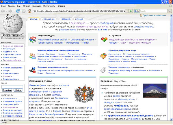
Task: Click the Forward navigation arrow
Action: coord(10,11)
